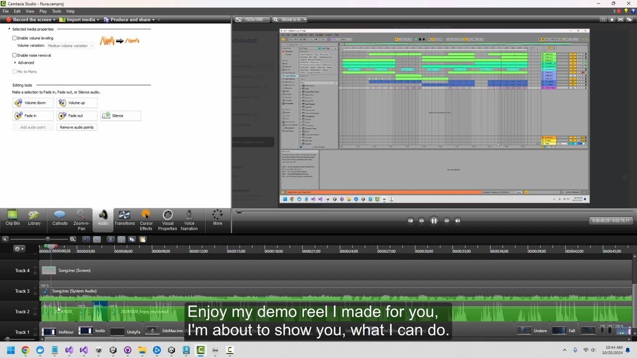Open the Library panel
This screenshot has height=358, width=637.
pyautogui.click(x=34, y=218)
